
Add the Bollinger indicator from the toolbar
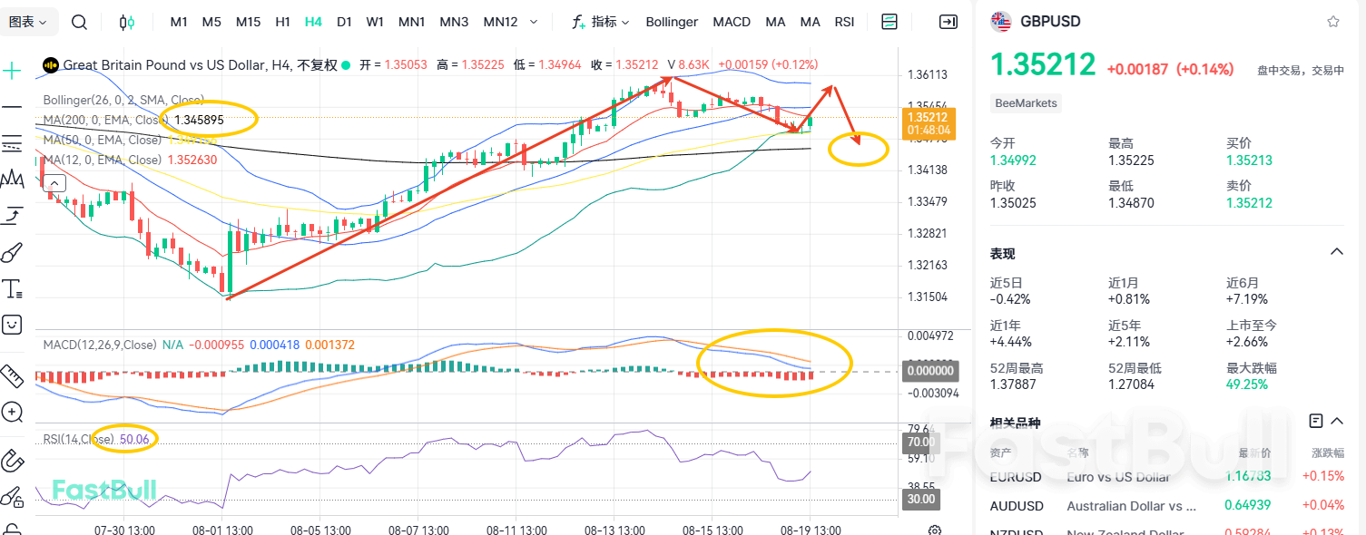click(672, 22)
